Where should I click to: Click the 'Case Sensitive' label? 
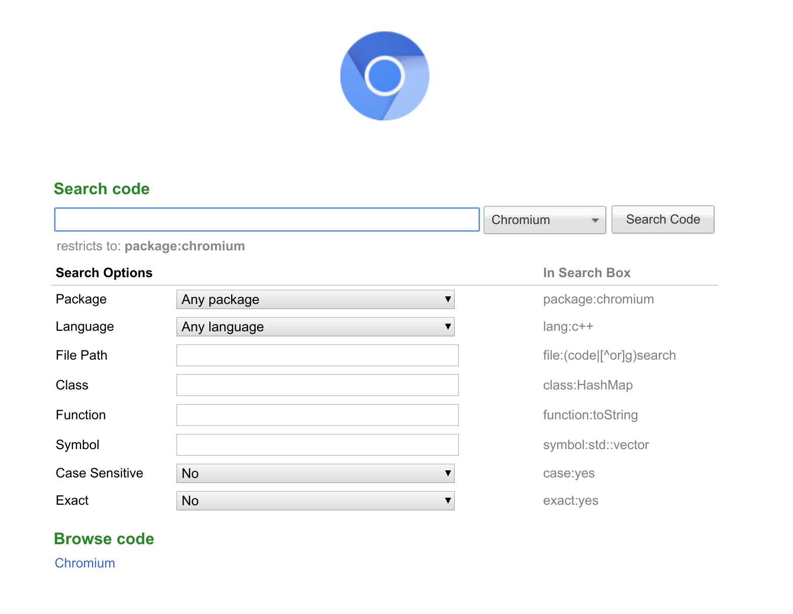(x=100, y=473)
